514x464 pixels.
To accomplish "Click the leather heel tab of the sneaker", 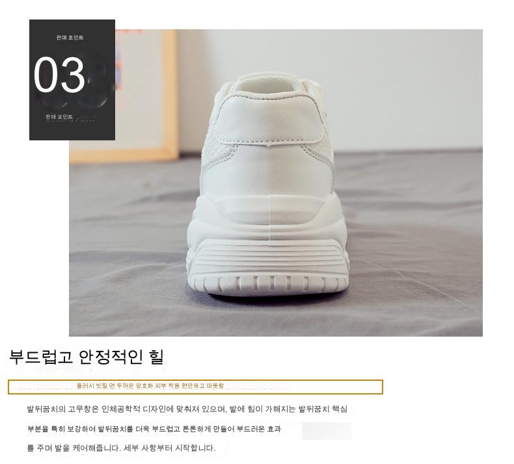I will (x=269, y=120).
